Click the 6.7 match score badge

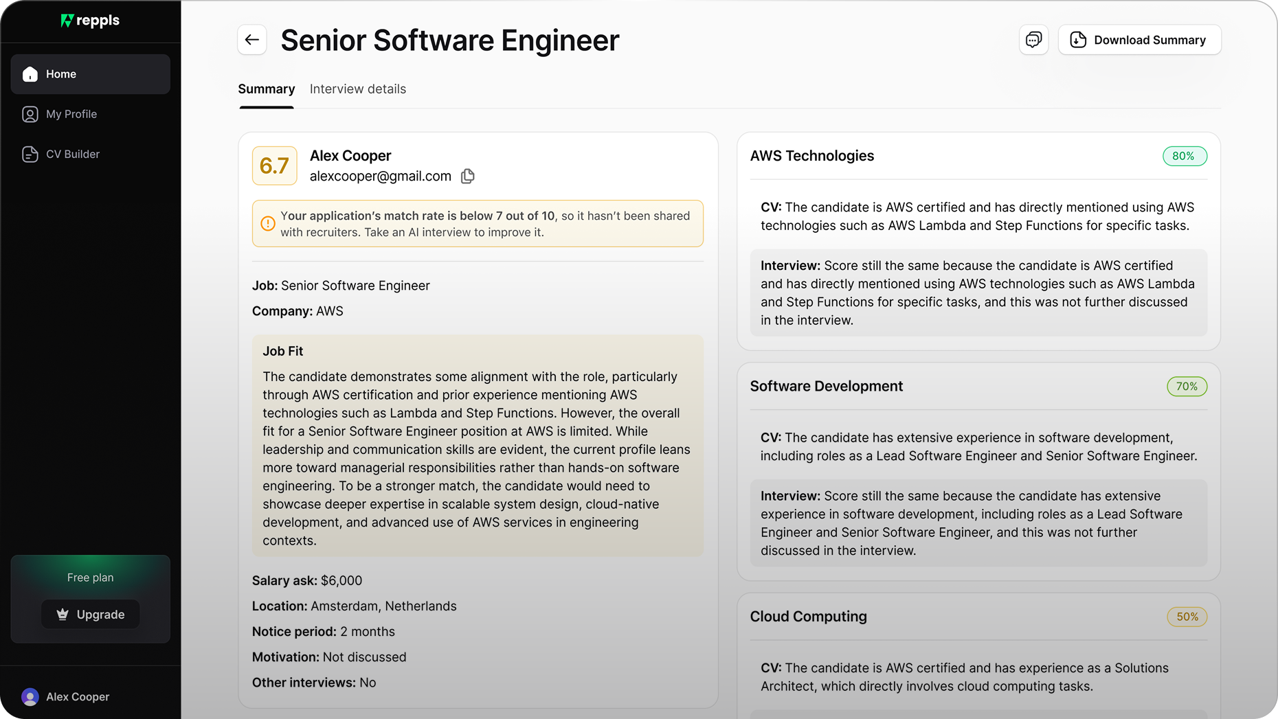(274, 166)
